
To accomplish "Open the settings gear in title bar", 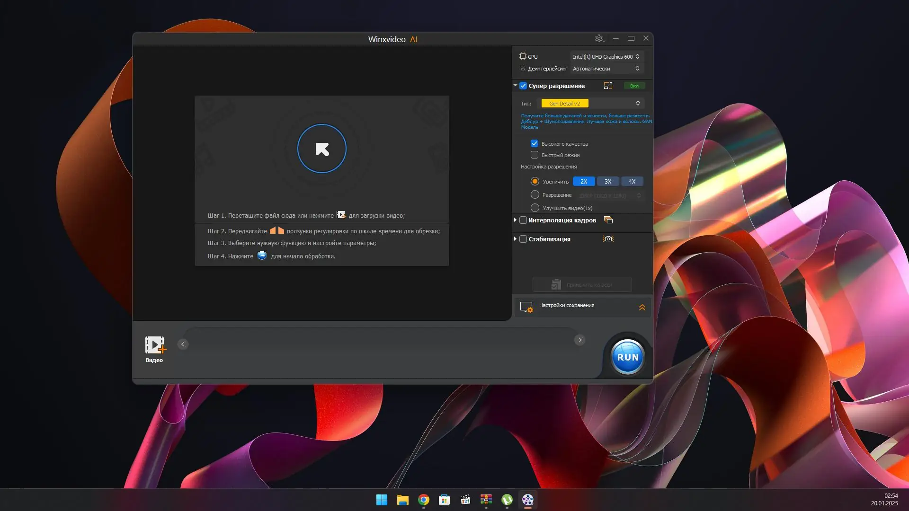I will [x=599, y=38].
